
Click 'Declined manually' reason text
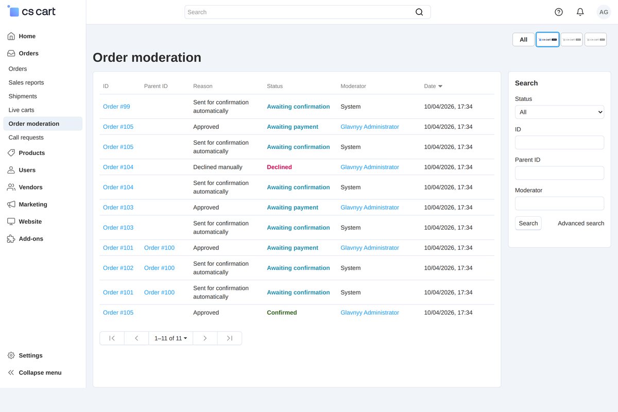point(218,167)
